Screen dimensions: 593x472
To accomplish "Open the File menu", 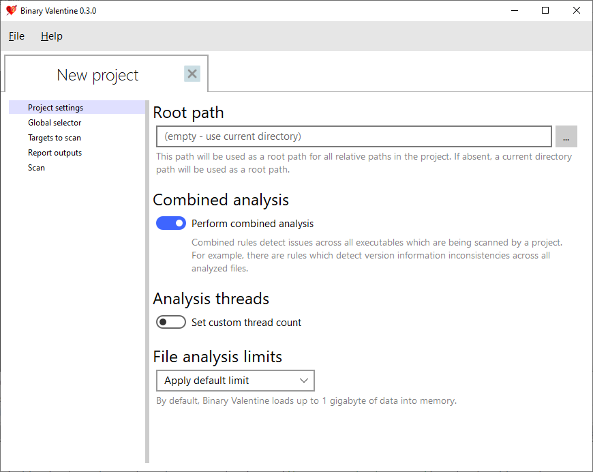I will 16,36.
